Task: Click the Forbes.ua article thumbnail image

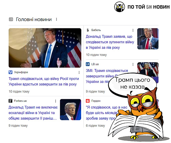Action: (x=71, y=110)
